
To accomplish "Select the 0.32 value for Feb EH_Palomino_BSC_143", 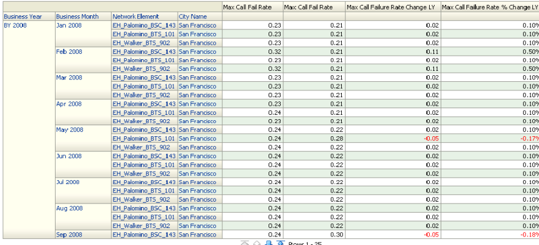I will (275, 51).
